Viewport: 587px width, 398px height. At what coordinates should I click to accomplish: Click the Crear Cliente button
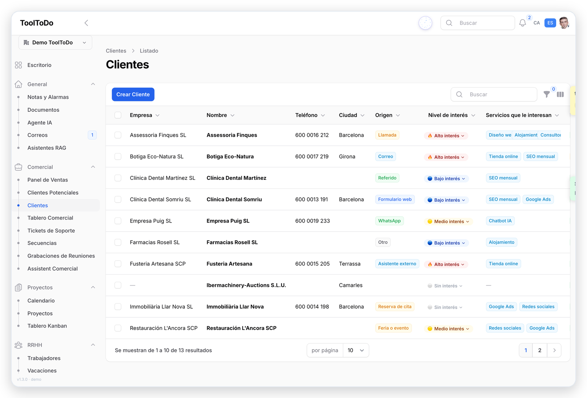(x=133, y=94)
